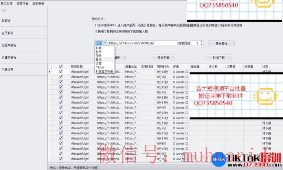Viewport: 283px width, 170px height.
Task: Uncheck the row with duration 0分18秒
Action: 61,71
